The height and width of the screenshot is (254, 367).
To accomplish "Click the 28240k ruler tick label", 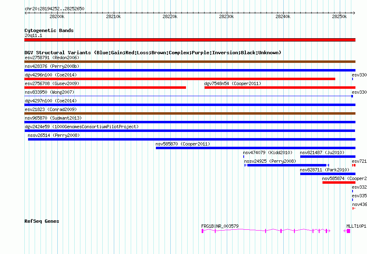I will (x=283, y=16).
